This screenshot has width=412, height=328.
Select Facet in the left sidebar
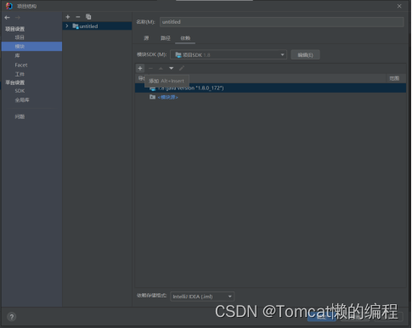21,65
